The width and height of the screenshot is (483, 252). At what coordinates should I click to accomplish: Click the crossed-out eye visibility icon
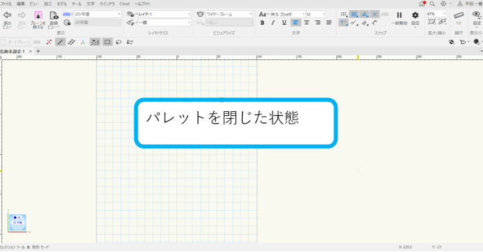(x=452, y=42)
